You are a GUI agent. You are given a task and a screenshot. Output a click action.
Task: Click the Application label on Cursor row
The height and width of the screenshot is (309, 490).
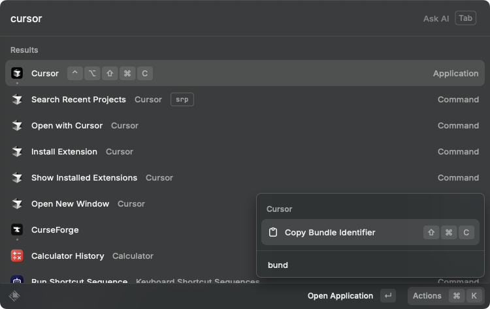click(455, 74)
